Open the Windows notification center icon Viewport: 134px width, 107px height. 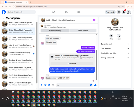click(x=131, y=98)
